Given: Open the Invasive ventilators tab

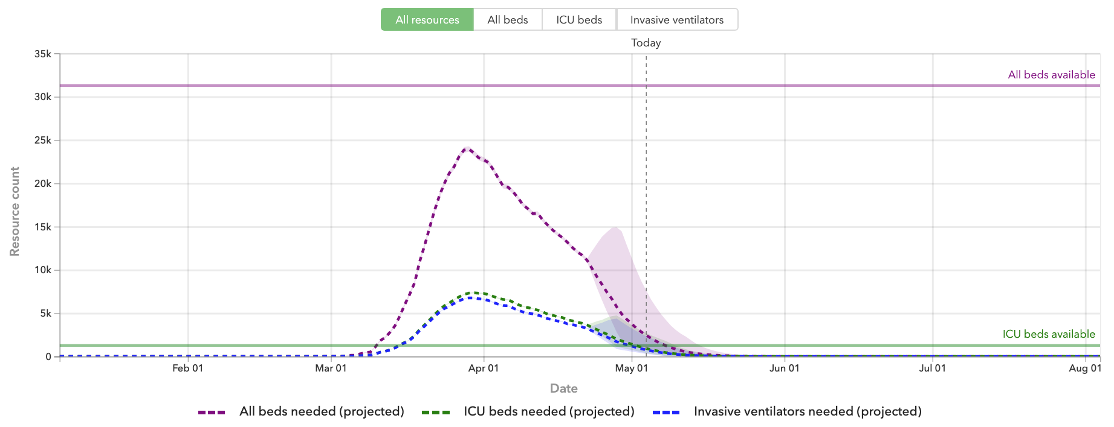Looking at the screenshot, I should click(x=676, y=20).
